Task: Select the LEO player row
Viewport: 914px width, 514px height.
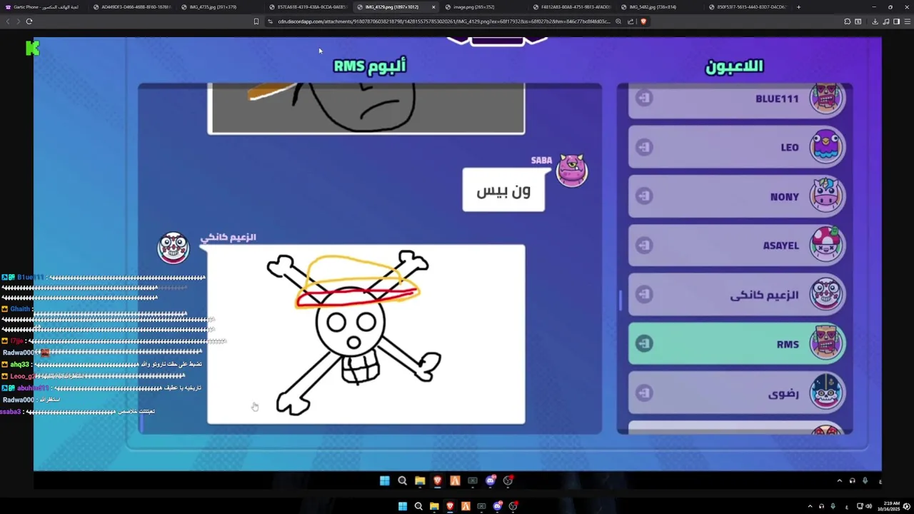Action: pos(737,147)
